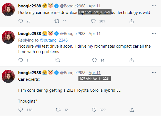Image resolution: width=161 pixels, height=116 pixels.
Task: Like the tweet with 14 likes
Action: 94,60
